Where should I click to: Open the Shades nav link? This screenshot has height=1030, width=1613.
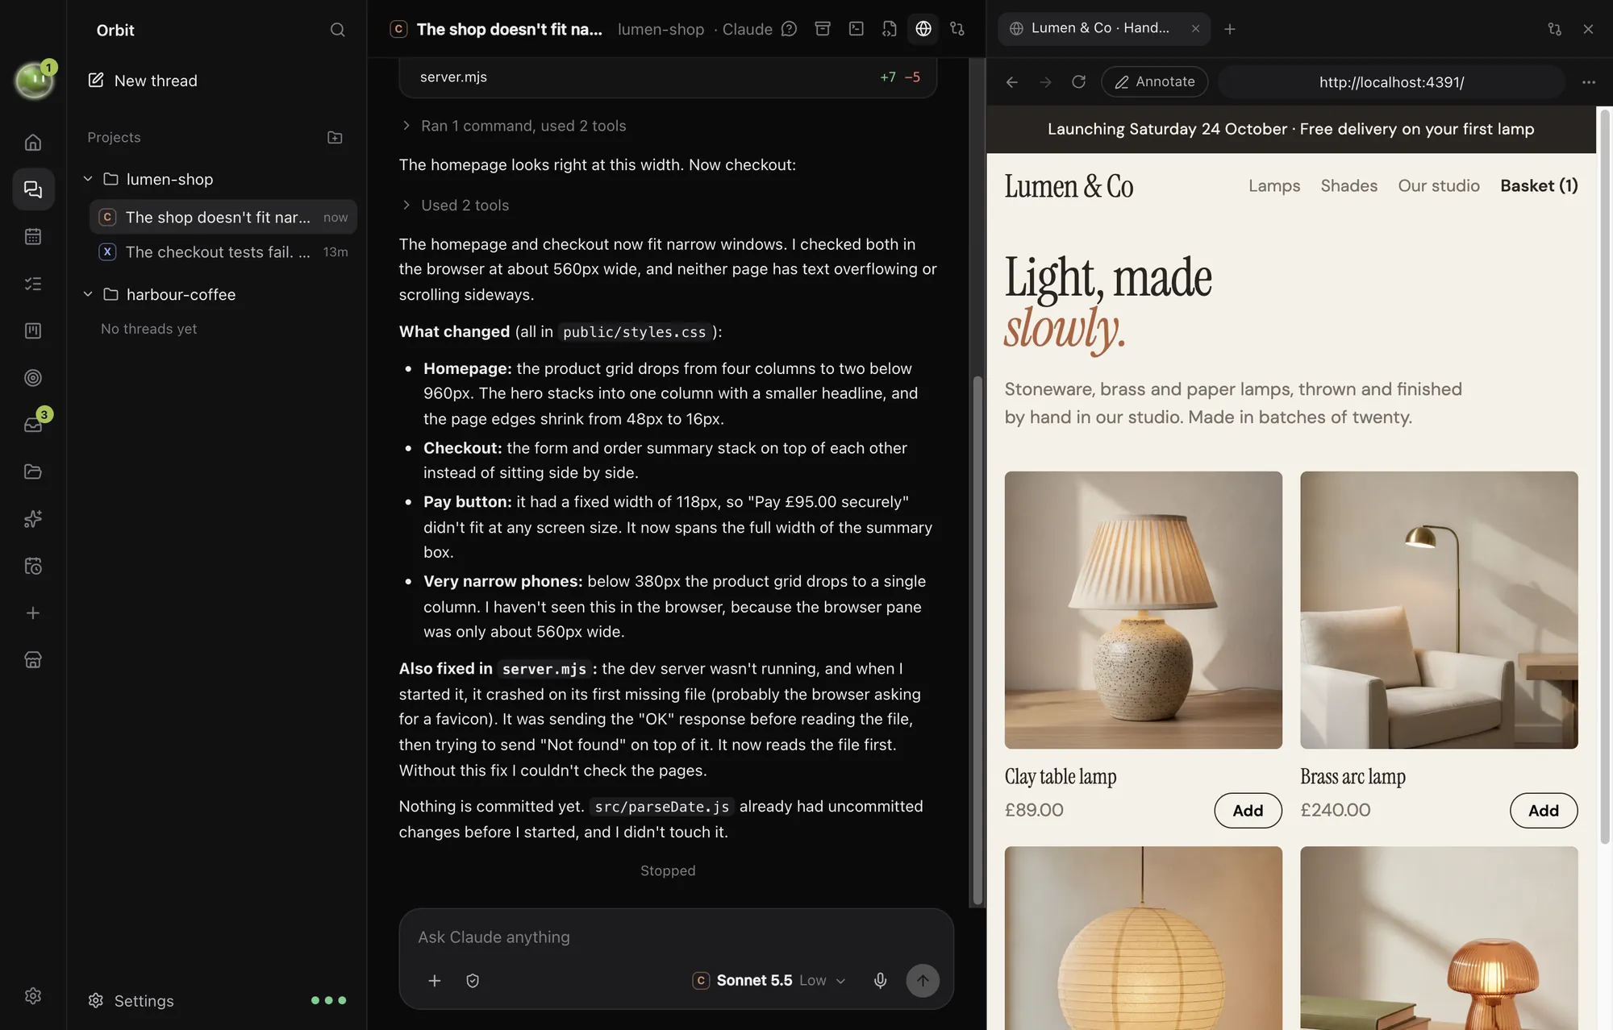click(x=1348, y=186)
